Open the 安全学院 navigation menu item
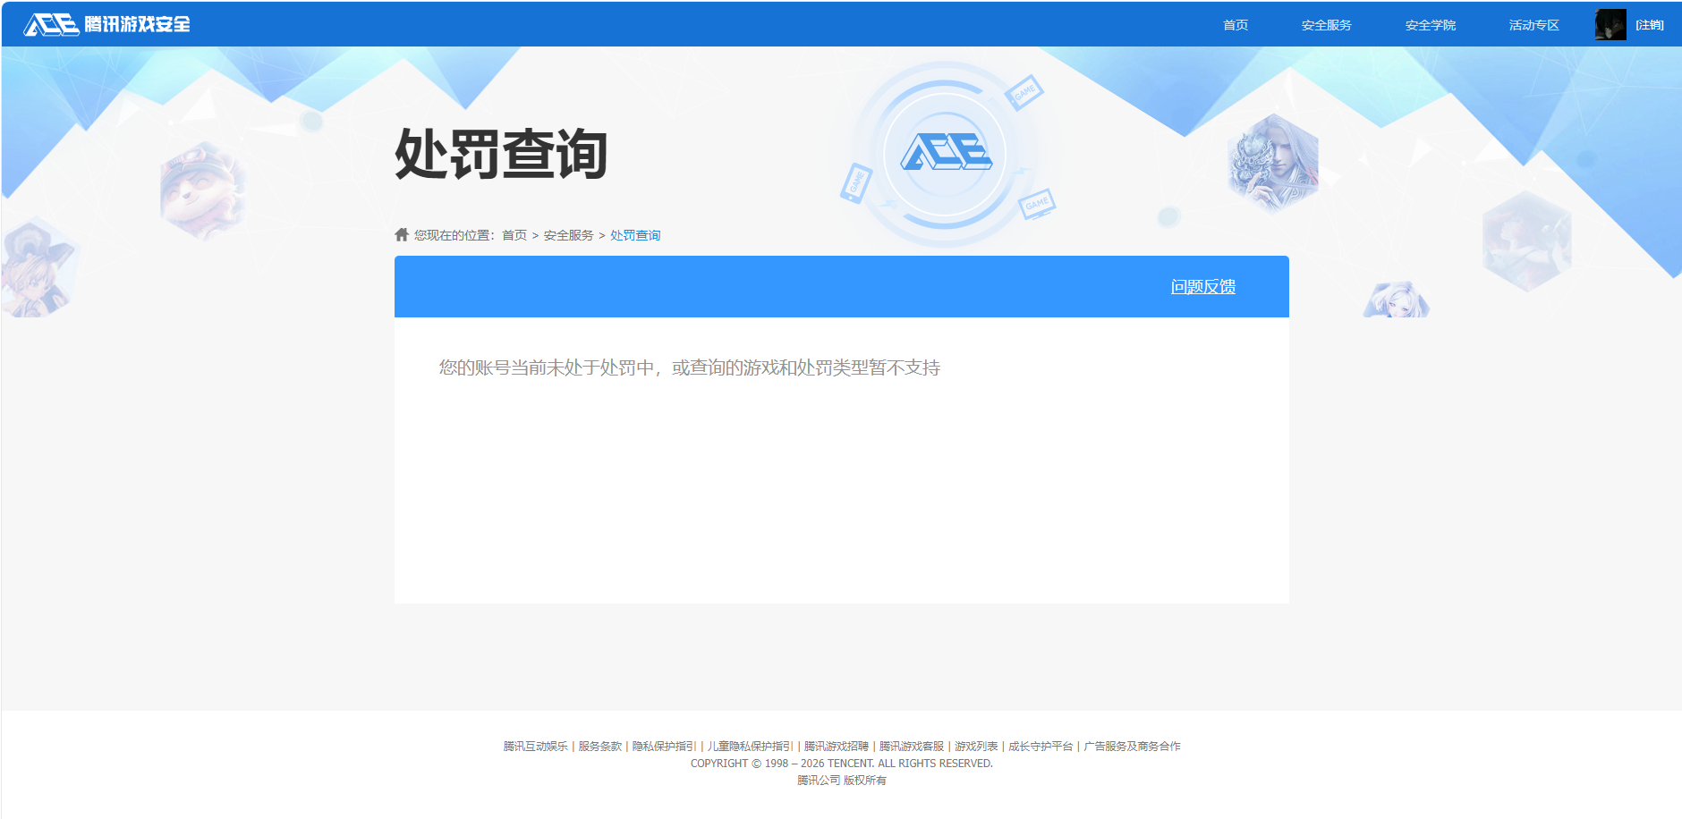This screenshot has height=819, width=1682. point(1429,24)
